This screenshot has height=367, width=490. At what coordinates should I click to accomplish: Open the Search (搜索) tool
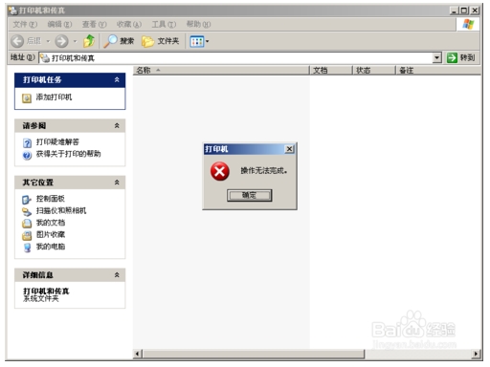point(119,41)
